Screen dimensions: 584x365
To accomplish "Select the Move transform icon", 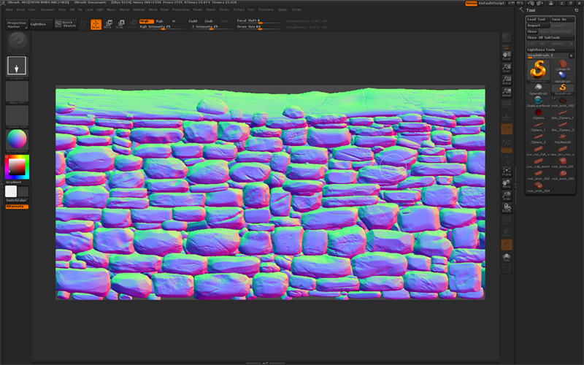I will pyautogui.click(x=108, y=24).
